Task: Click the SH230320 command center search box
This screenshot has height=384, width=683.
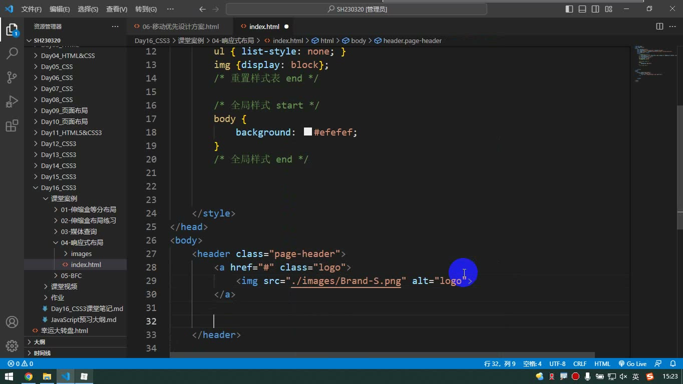Action: (x=357, y=9)
